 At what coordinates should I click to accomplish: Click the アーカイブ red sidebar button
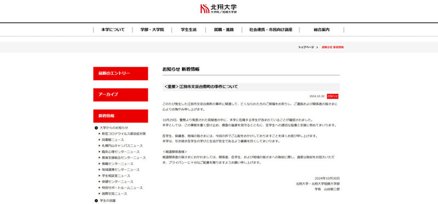pos(120,95)
